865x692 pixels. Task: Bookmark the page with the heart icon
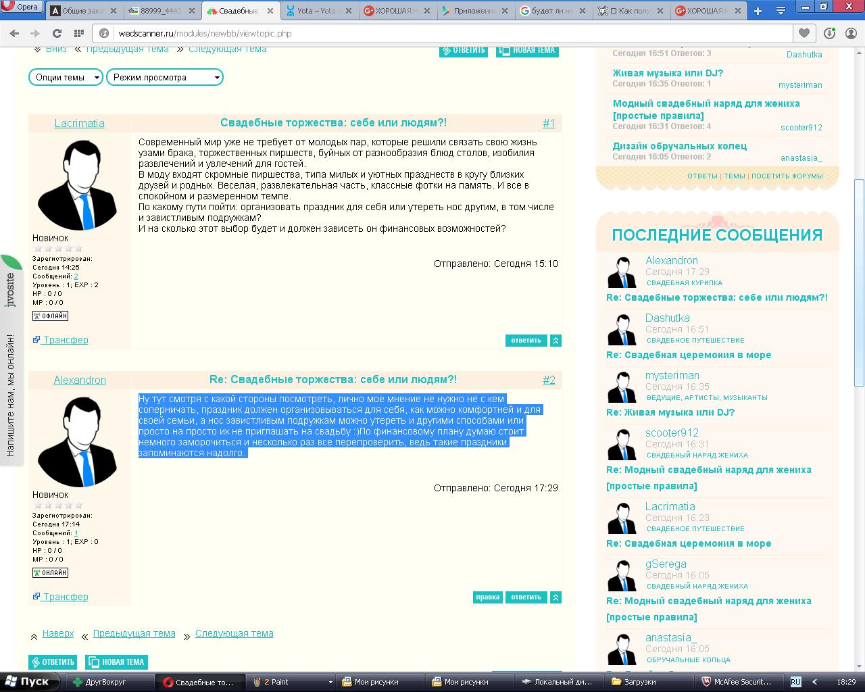point(804,33)
